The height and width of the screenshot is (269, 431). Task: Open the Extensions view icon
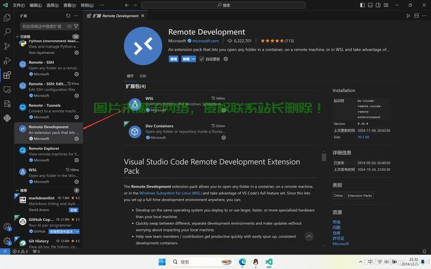pyautogui.click(x=7, y=75)
